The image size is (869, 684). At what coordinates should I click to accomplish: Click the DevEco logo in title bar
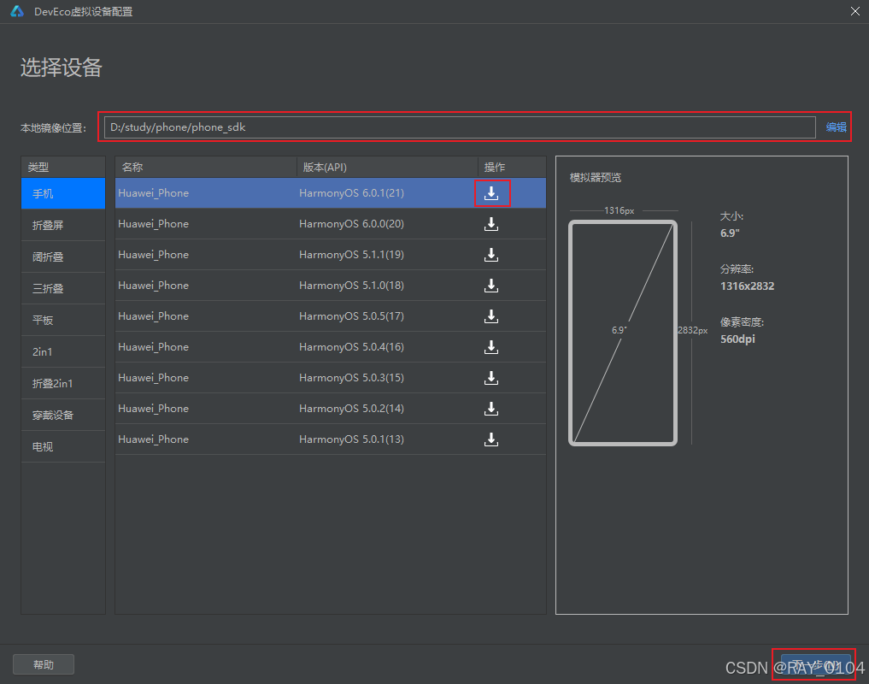(17, 11)
